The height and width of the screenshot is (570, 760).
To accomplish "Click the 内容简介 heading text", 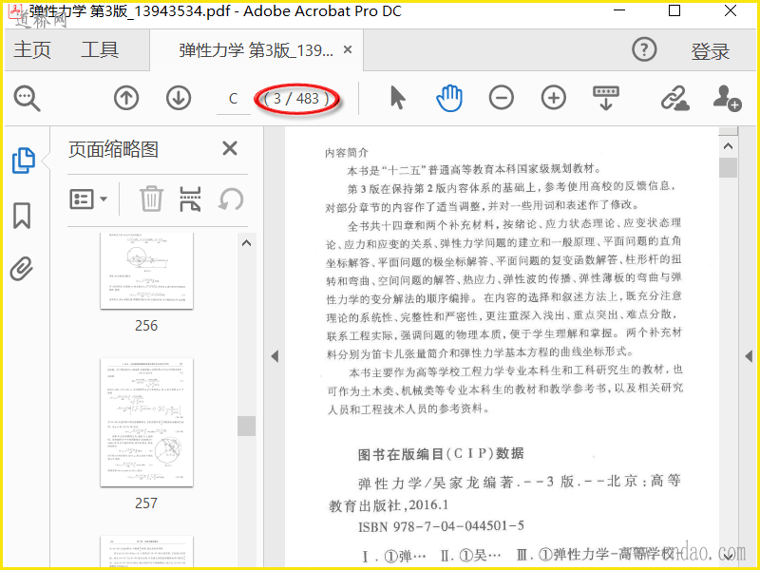I will [347, 153].
